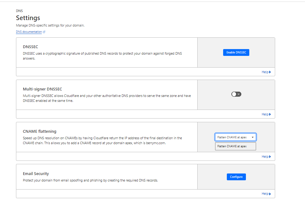Viewport: 305px width, 213px height.
Task: Click the external link icon beside DNS documentation
Action: 44,31
